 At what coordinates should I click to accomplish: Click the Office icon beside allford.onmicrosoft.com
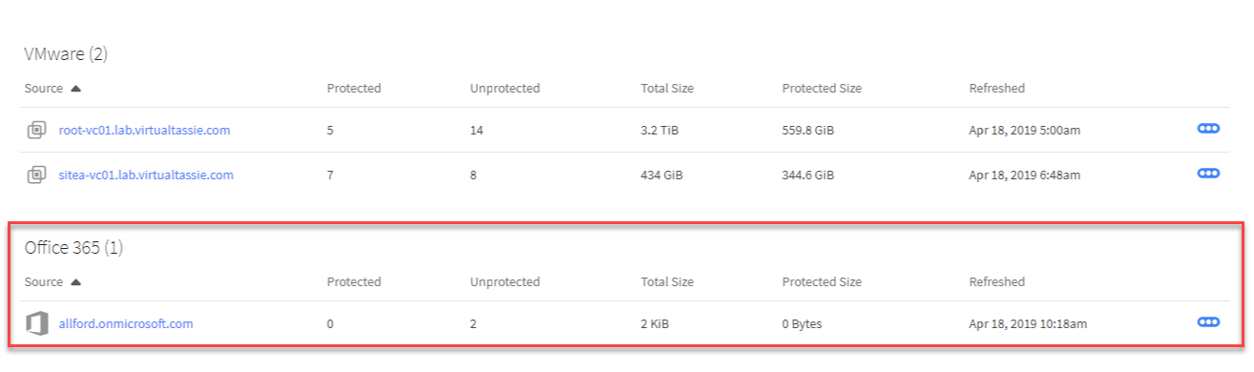(36, 324)
